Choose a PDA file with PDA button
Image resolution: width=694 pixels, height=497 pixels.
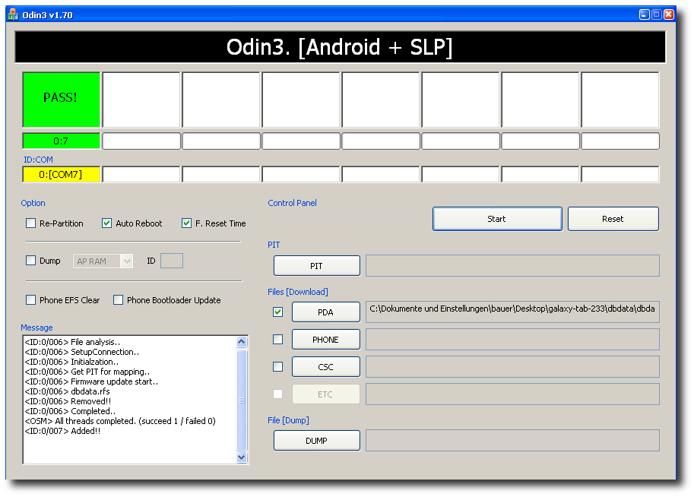coord(326,312)
